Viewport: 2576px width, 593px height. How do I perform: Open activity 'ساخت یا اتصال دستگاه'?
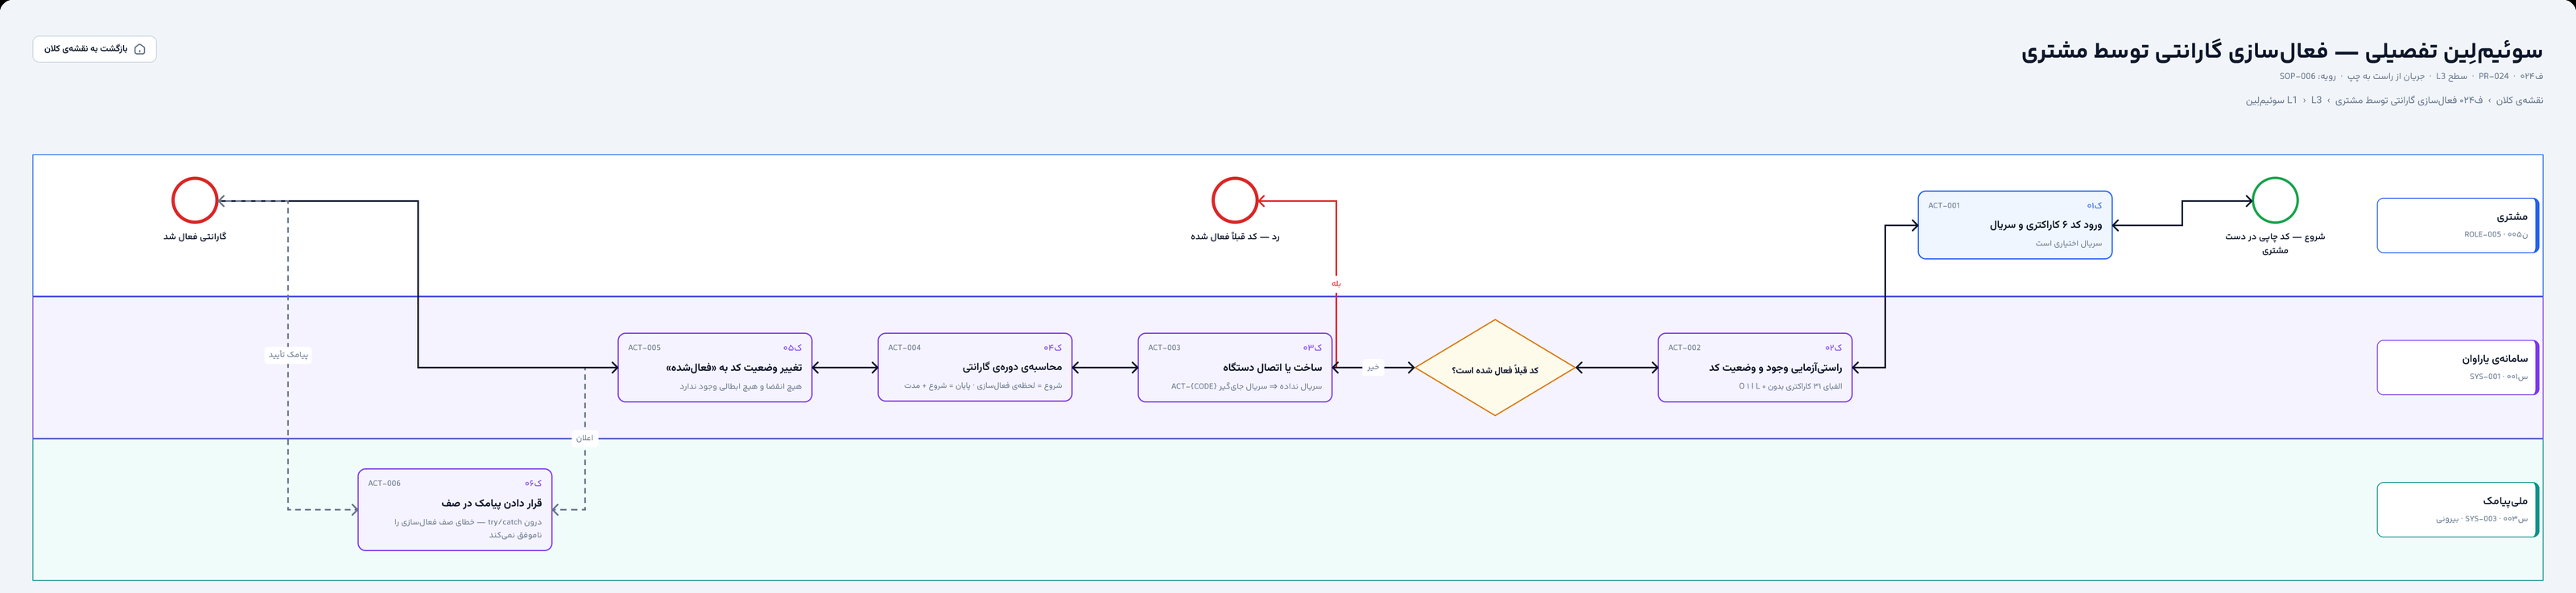pos(1235,367)
